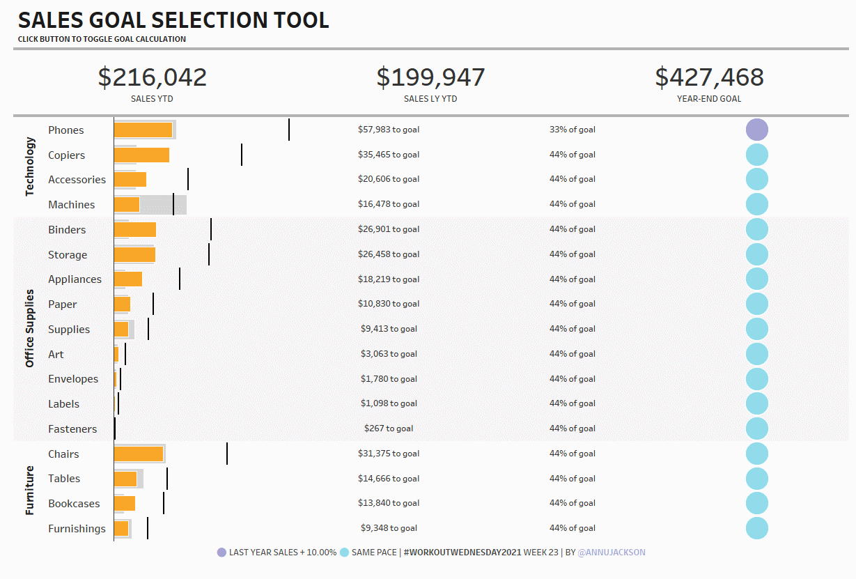Toggle the goal circle for Copiers
This screenshot has width=856, height=579.
pyautogui.click(x=756, y=155)
